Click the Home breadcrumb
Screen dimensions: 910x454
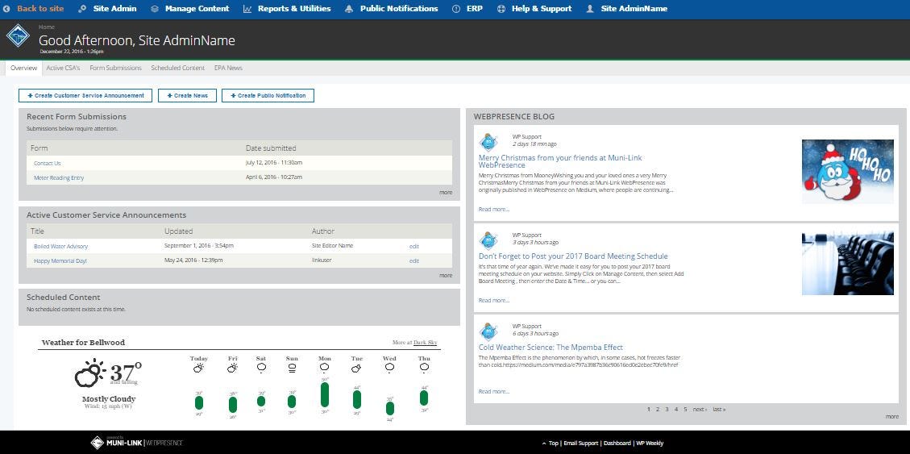tap(47, 27)
